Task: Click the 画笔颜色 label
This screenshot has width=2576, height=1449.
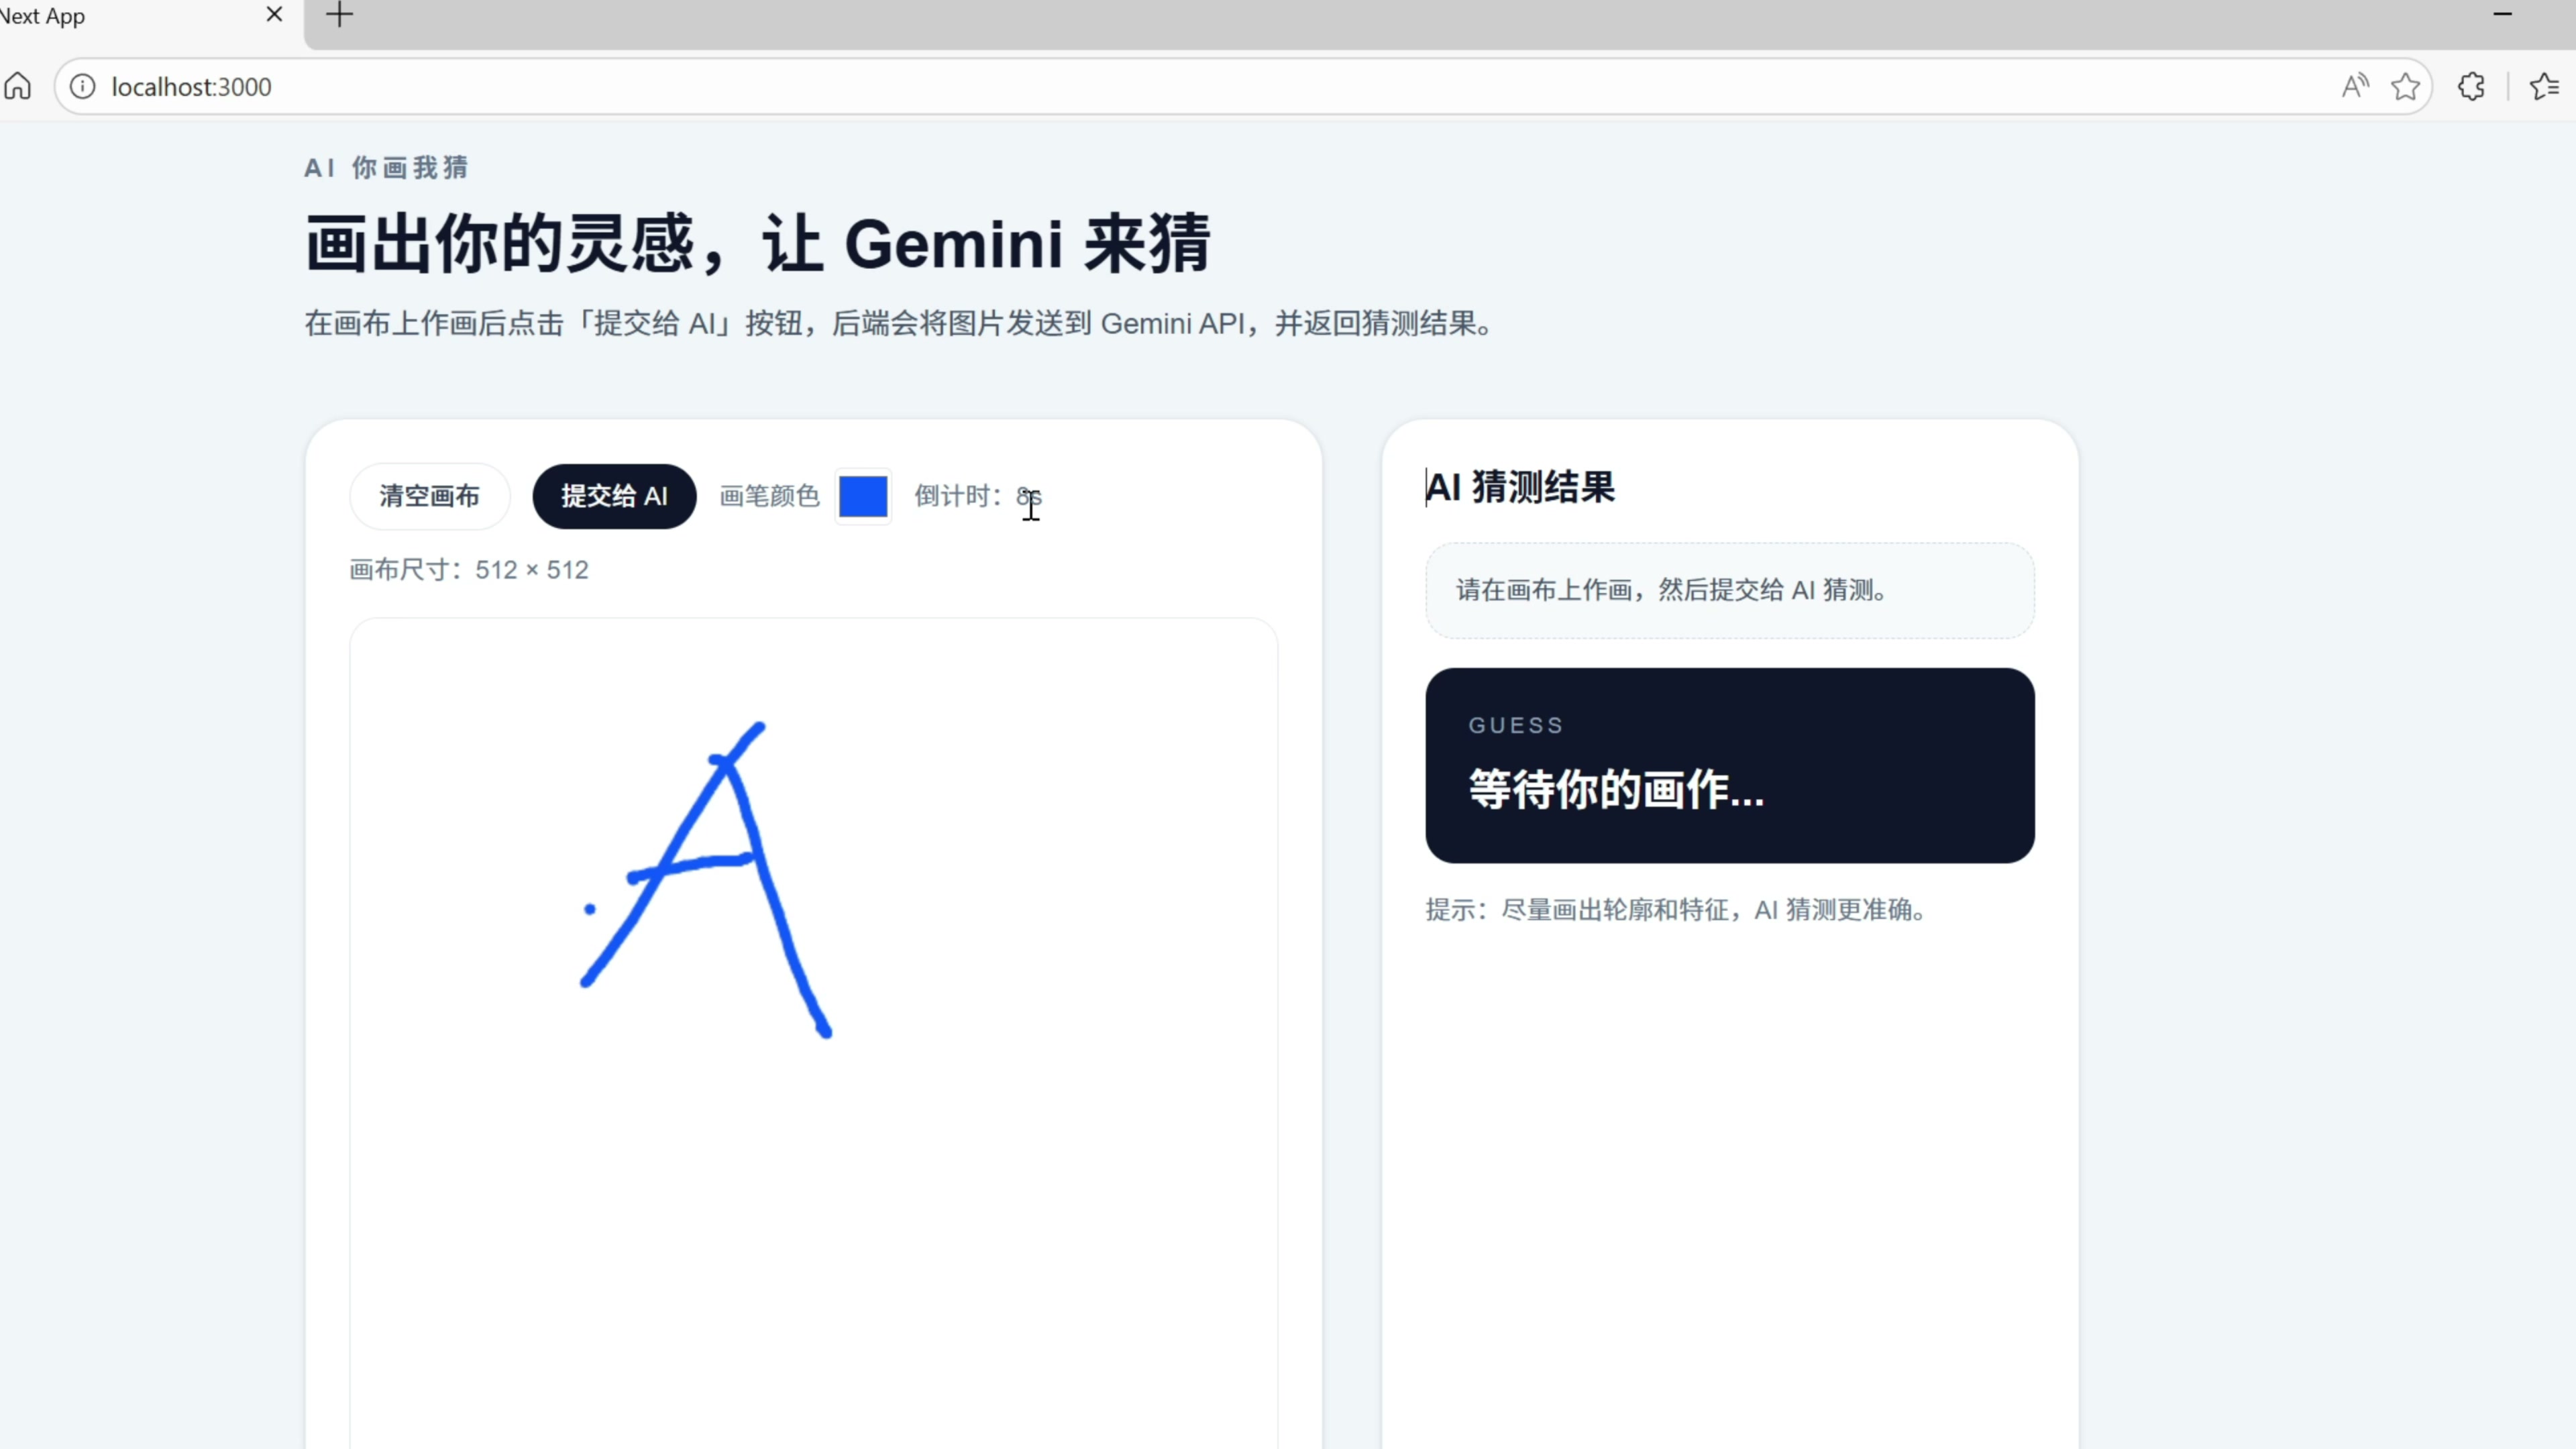Action: click(x=769, y=496)
